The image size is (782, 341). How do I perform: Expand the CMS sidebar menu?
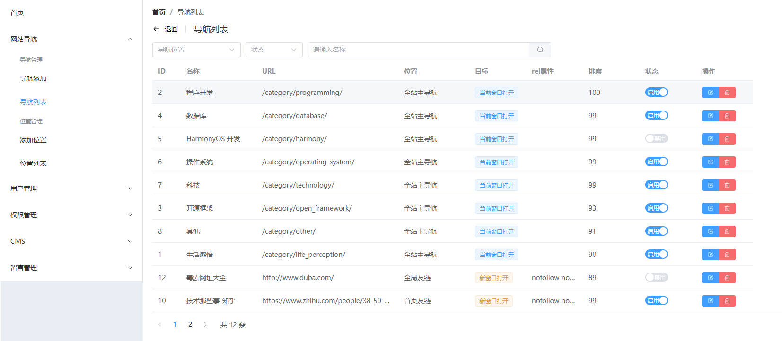[x=71, y=241]
